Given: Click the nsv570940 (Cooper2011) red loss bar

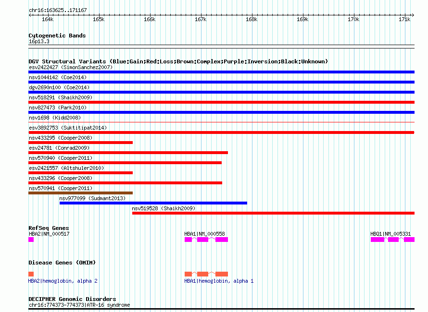Looking at the screenshot, I should (125, 163).
